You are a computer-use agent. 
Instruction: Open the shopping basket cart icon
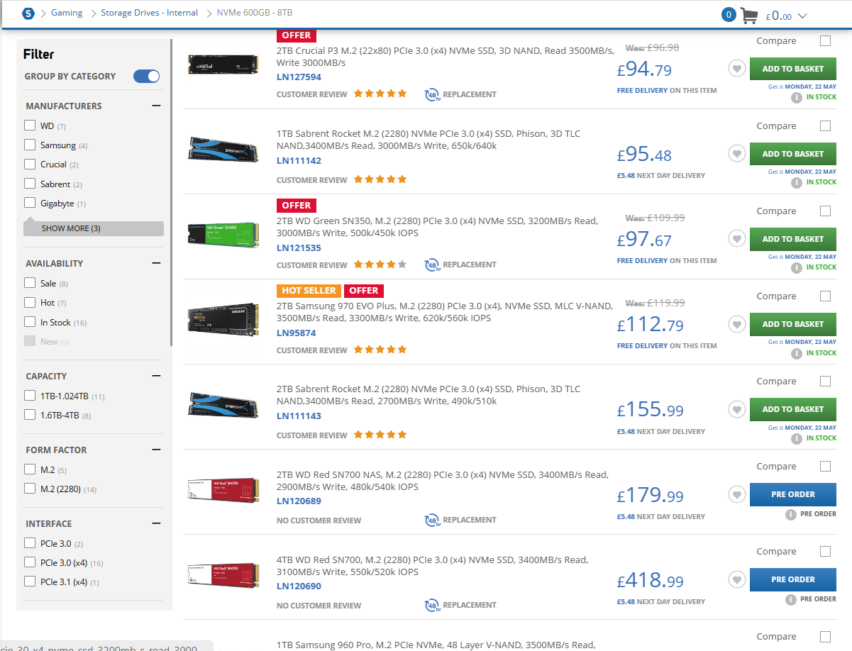[749, 15]
